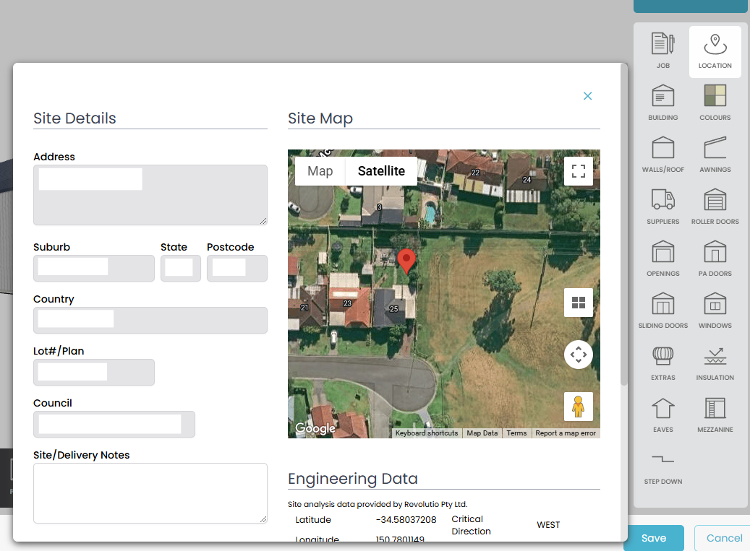Switch the map to Map view
This screenshot has width=750, height=551.
[320, 171]
